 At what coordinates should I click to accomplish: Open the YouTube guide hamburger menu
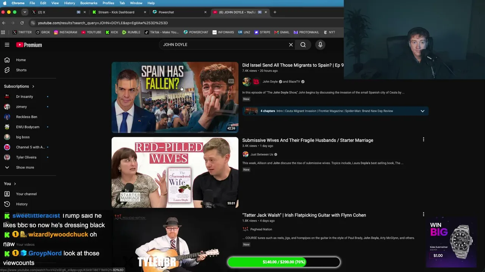[7, 45]
